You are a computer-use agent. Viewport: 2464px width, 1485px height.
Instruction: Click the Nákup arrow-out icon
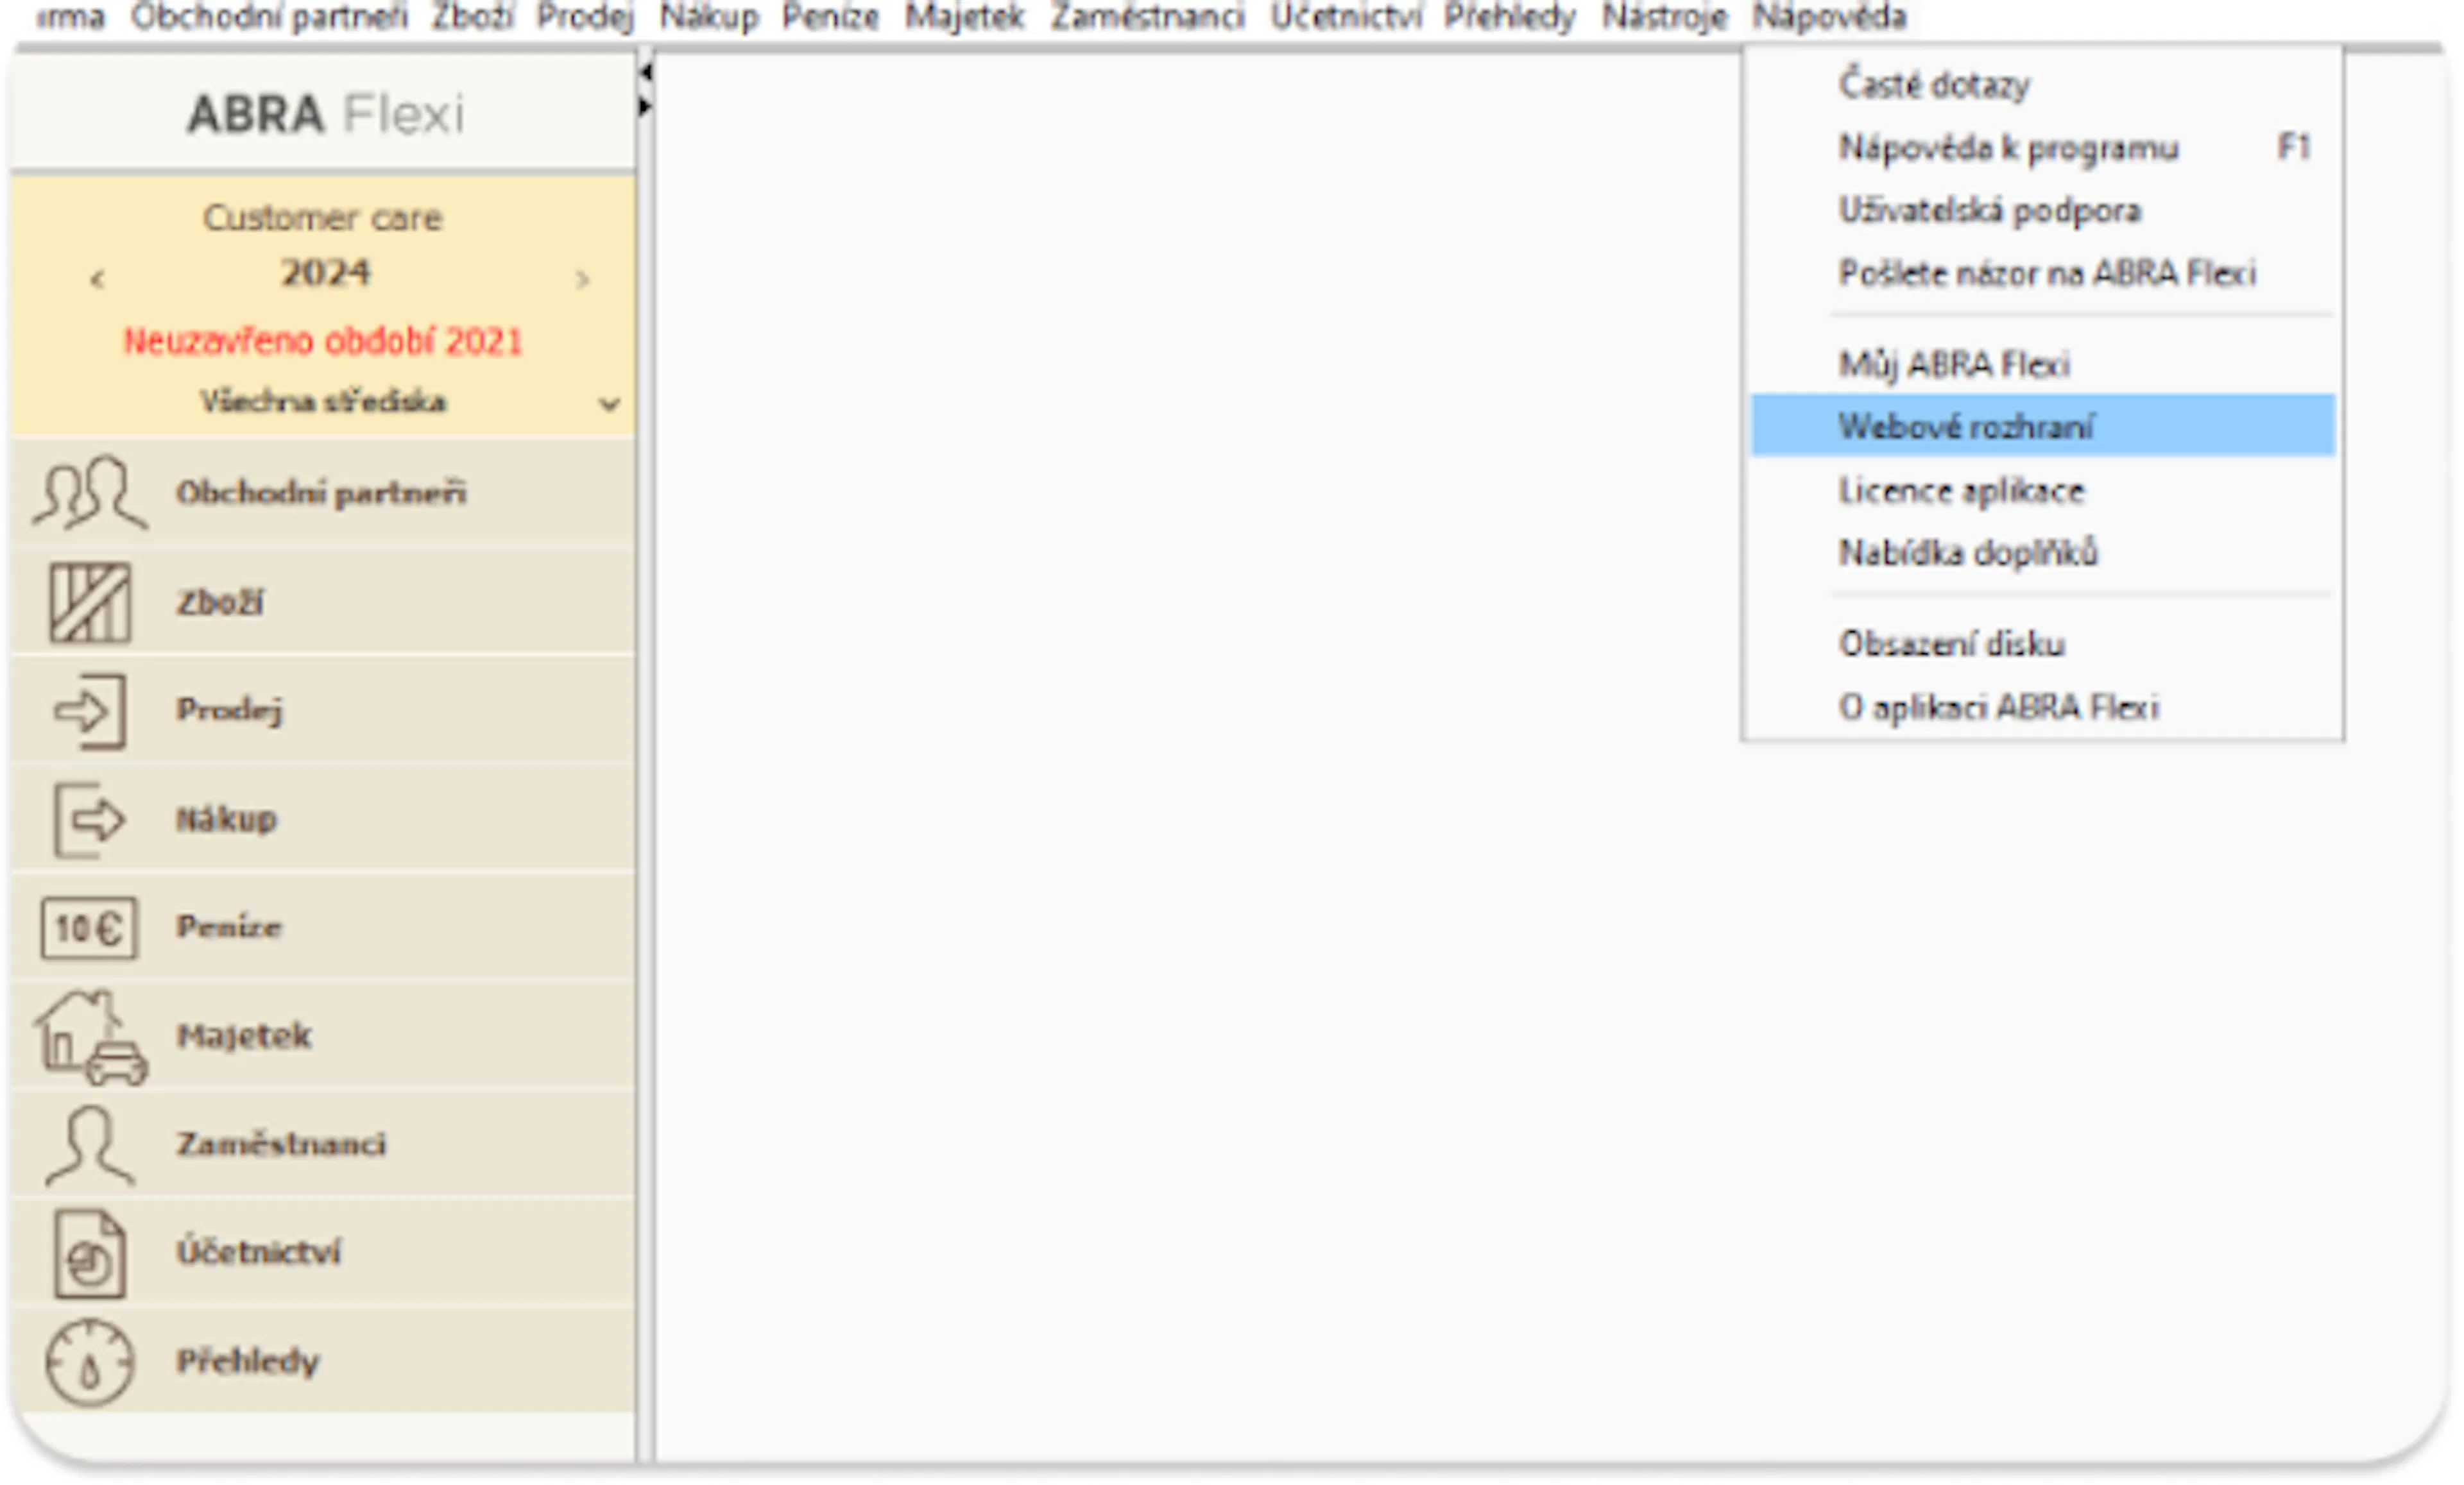(x=89, y=820)
